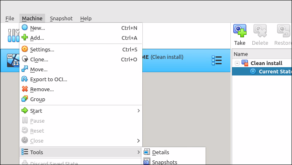Select Settings... menu entry

tap(81, 49)
